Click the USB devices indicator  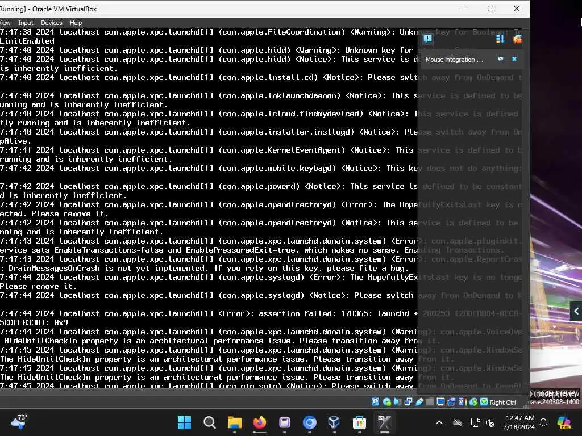(419, 402)
